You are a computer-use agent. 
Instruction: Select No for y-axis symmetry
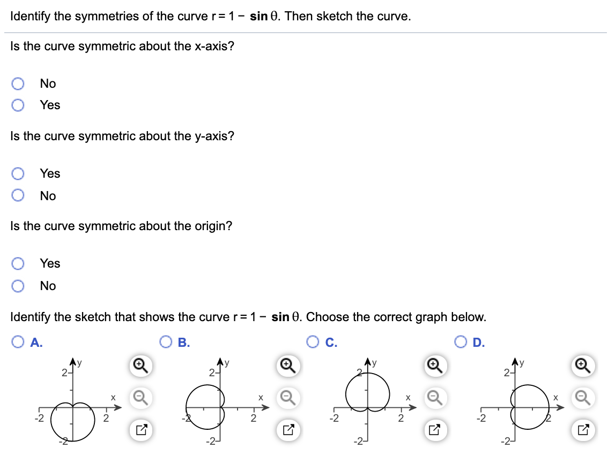[x=18, y=195]
